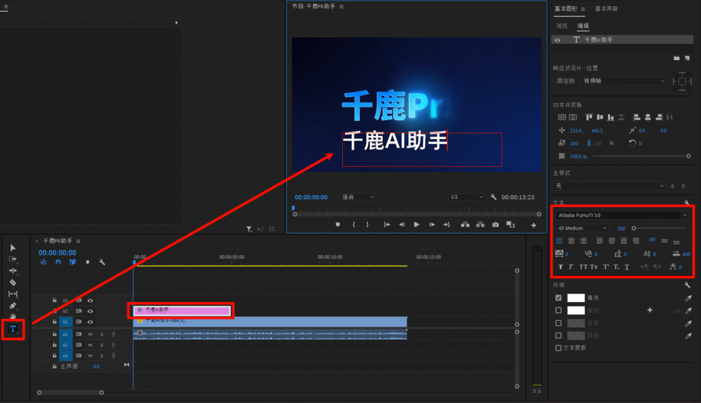Open the 65 Medium font weight dropdown
Viewport: 701px width, 403px height.
point(582,228)
